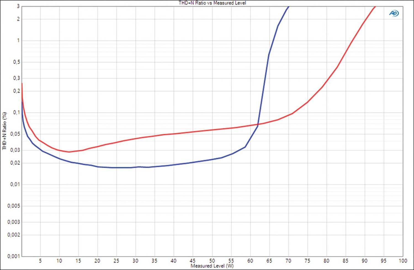This screenshot has width=414, height=270.
Task: Click the x-axis tick label '10'
Action: 59,261
